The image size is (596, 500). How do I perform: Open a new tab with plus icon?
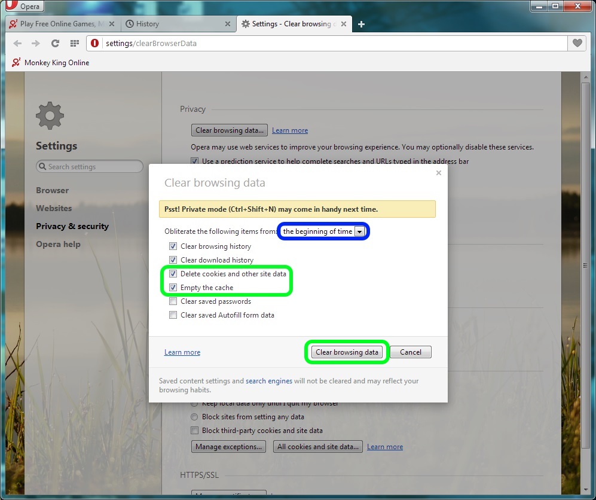(x=361, y=24)
